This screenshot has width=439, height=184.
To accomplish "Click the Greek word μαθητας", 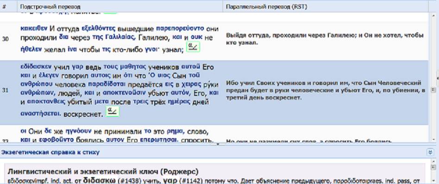I will 133,67.
